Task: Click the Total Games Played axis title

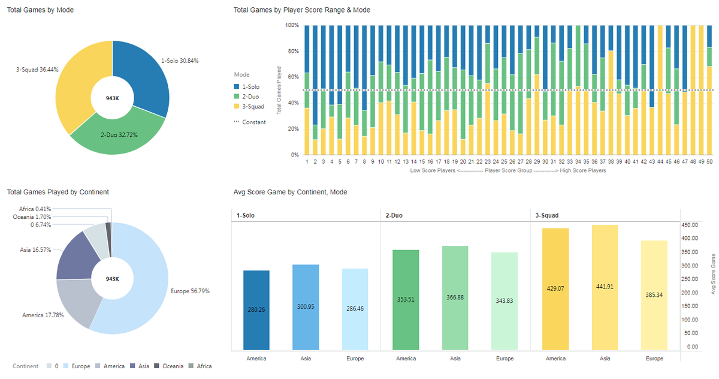Action: point(279,91)
